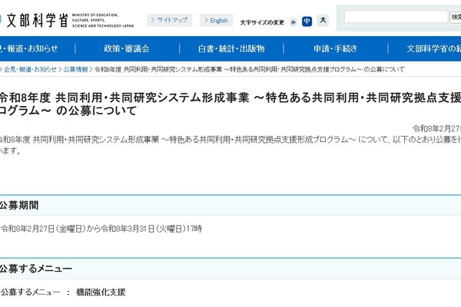461x307 pixels.
Task: Set text size to small 小
Action: [294, 22]
